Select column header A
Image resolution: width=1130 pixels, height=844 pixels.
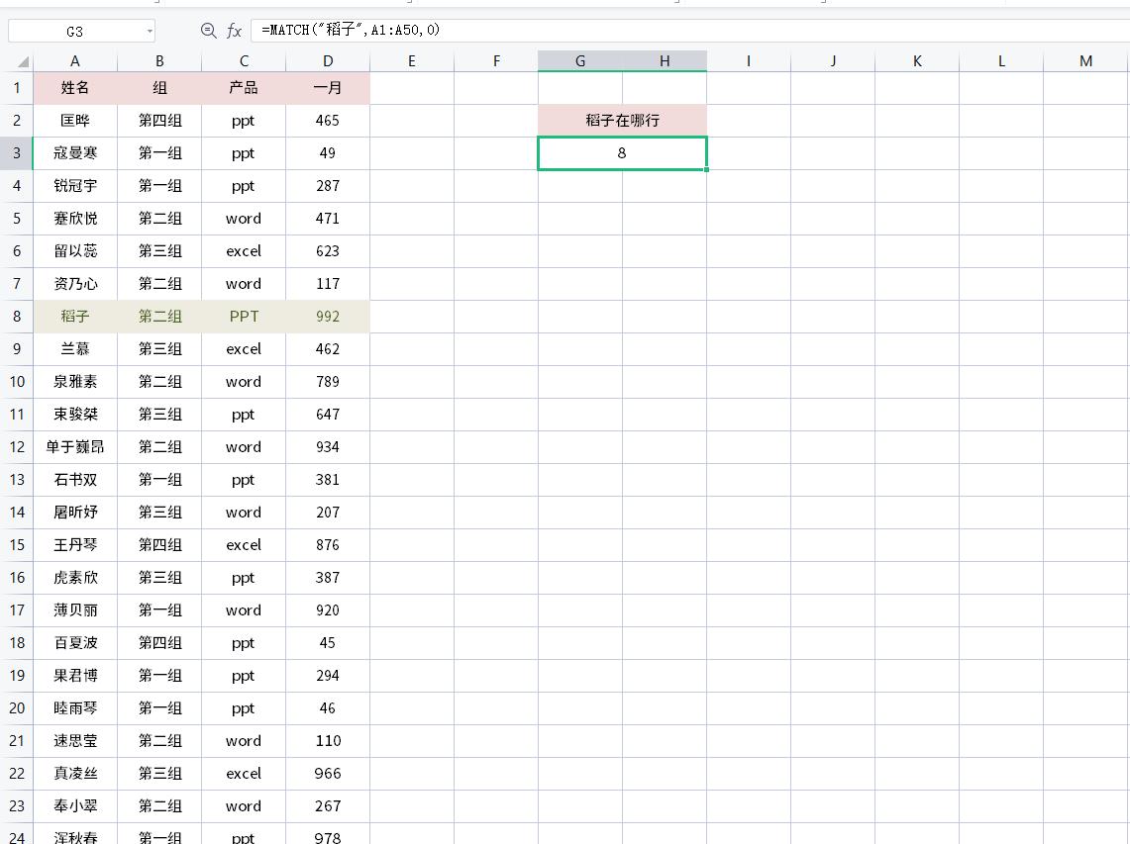pyautogui.click(x=74, y=60)
